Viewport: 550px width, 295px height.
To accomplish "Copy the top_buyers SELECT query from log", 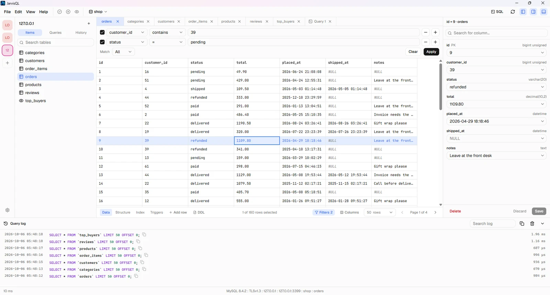I will tap(144, 235).
